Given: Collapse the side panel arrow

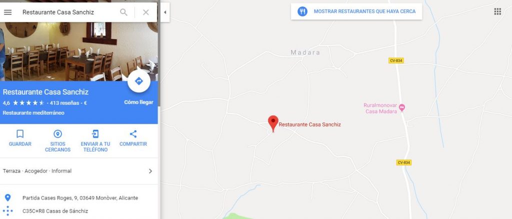Looking at the screenshot, I should pos(165,12).
